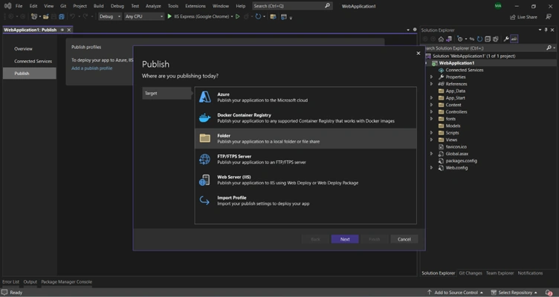Click the Save All toolbar icon
This screenshot has width=559, height=297.
click(61, 16)
